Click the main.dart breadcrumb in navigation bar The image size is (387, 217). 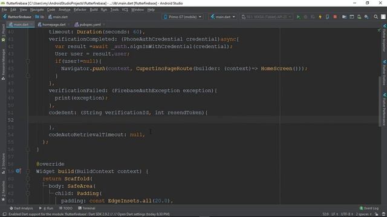pyautogui.click(x=58, y=17)
